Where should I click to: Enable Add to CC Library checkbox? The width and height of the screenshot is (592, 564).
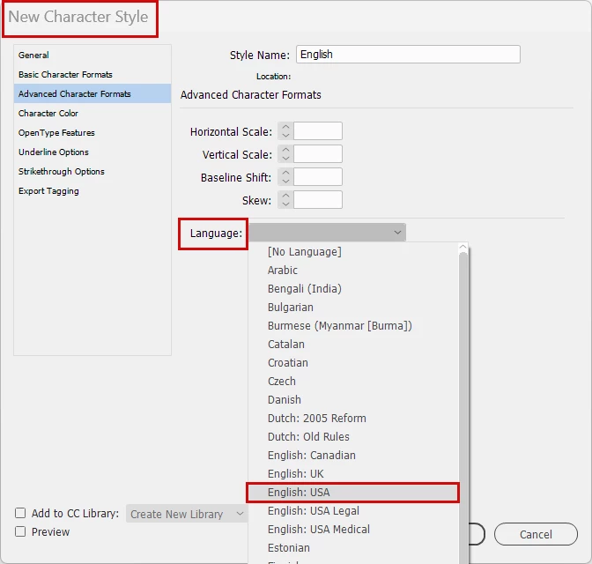click(20, 513)
